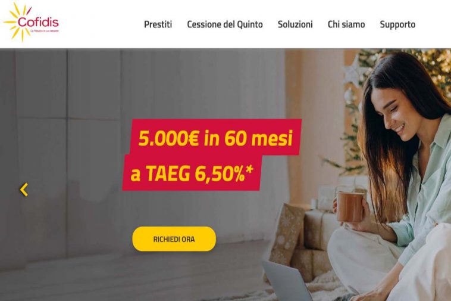Expand the Soluzioni navigation item
This screenshot has width=451, height=301.
[x=295, y=24]
